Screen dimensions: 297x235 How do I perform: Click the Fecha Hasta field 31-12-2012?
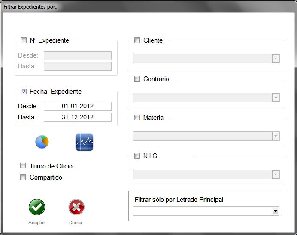(78, 117)
